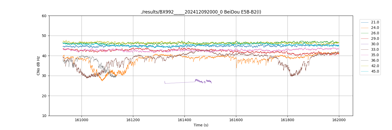Select legend entry label 26.0

(x=375, y=33)
